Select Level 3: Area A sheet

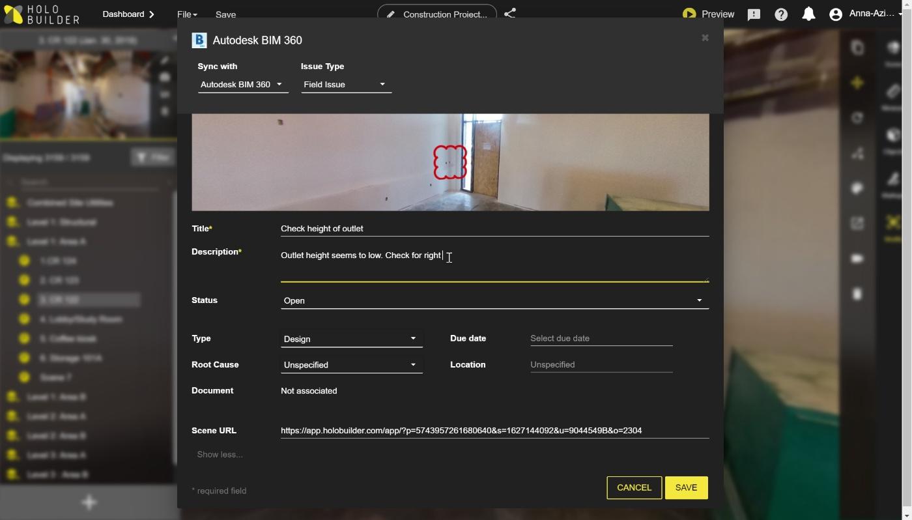point(56,455)
